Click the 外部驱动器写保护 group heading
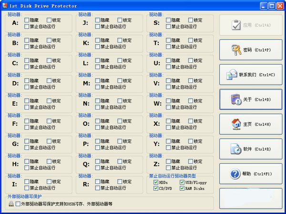The height and width of the screenshot is (214, 286). tap(25, 196)
